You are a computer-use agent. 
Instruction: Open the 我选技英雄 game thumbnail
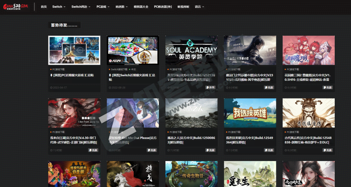pos(250,113)
